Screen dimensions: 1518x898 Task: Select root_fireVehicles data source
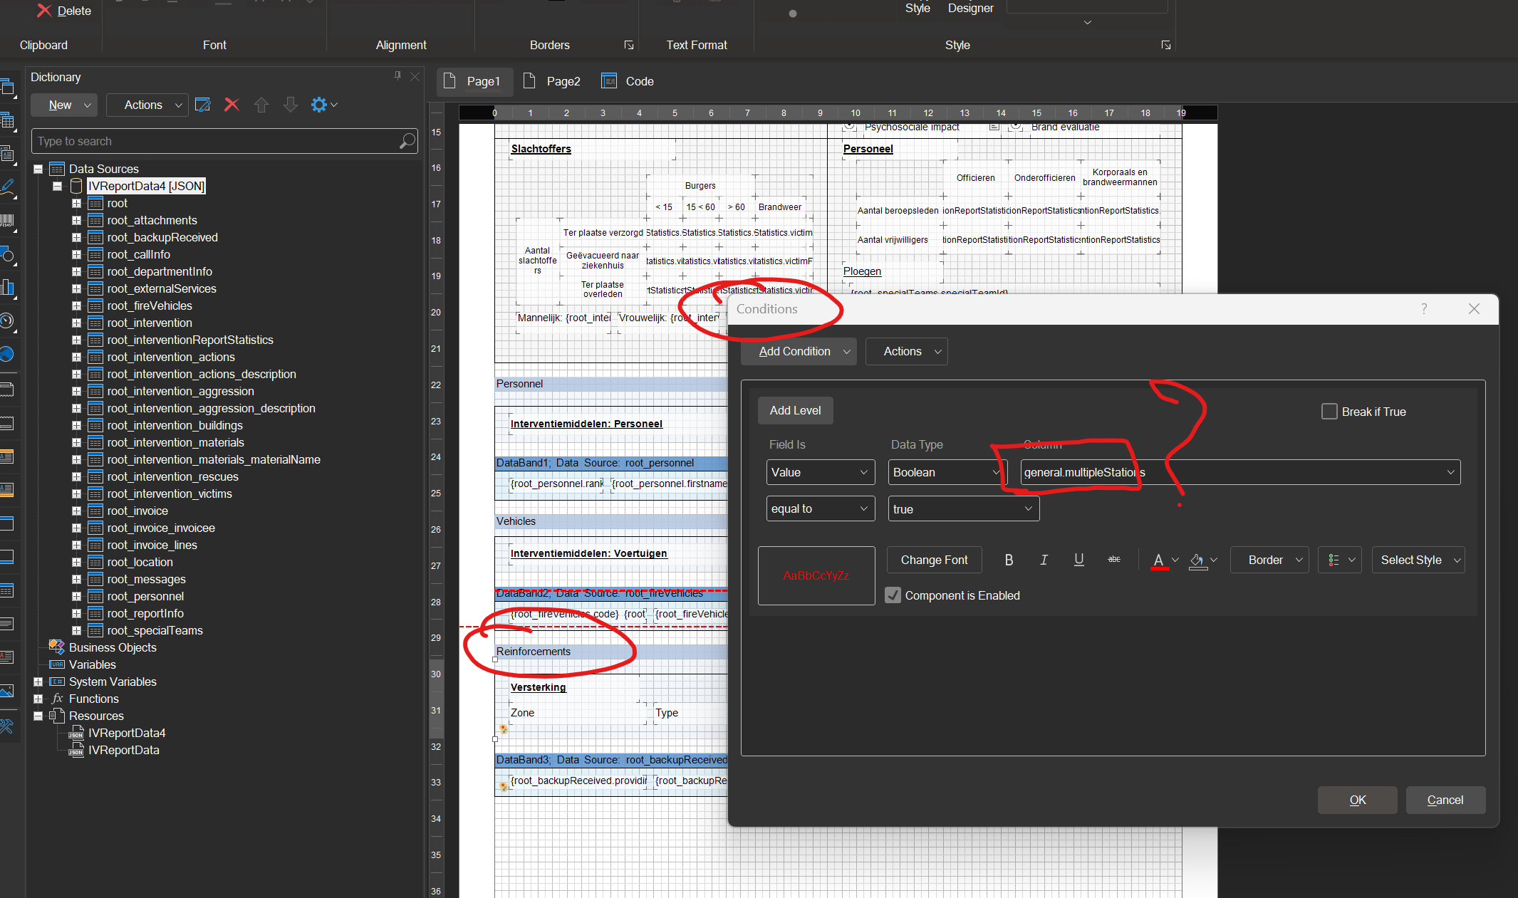pyautogui.click(x=150, y=306)
